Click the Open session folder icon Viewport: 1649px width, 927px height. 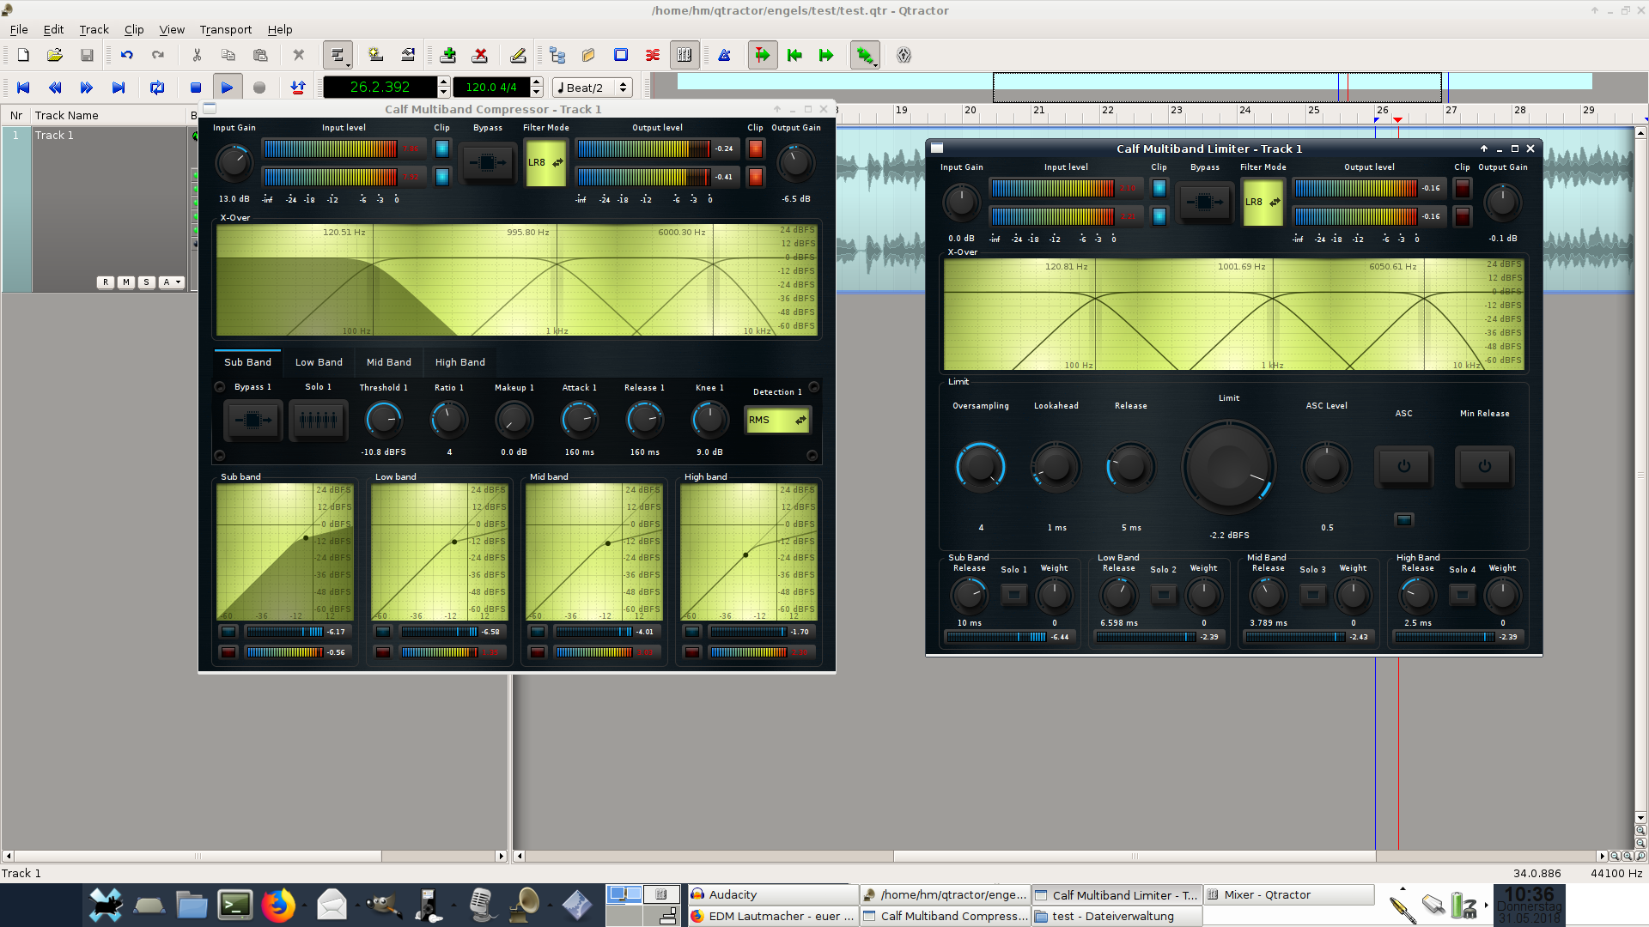click(55, 55)
